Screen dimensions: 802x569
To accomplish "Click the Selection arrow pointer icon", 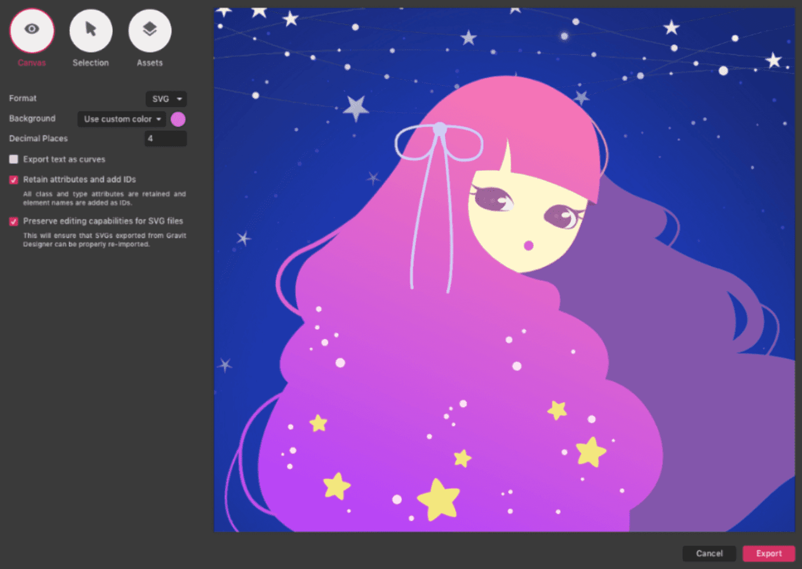I will tap(91, 30).
